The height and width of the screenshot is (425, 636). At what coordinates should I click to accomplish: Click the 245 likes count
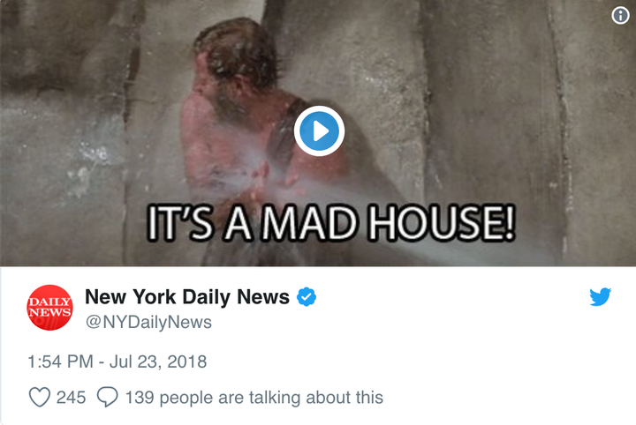(x=71, y=397)
